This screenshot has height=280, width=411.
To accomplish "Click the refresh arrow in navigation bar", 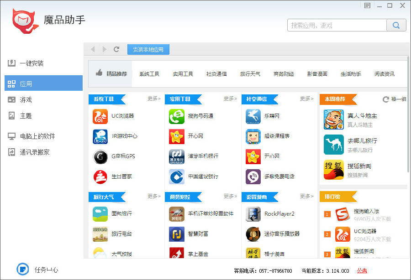I will click(x=116, y=49).
